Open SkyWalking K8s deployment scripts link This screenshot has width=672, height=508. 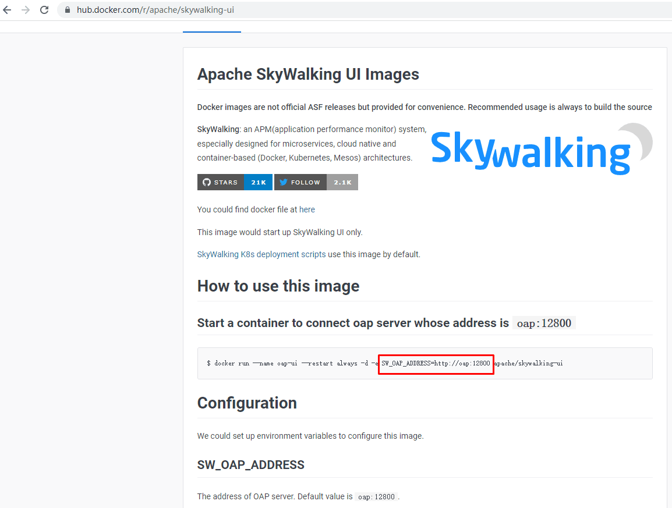click(261, 254)
